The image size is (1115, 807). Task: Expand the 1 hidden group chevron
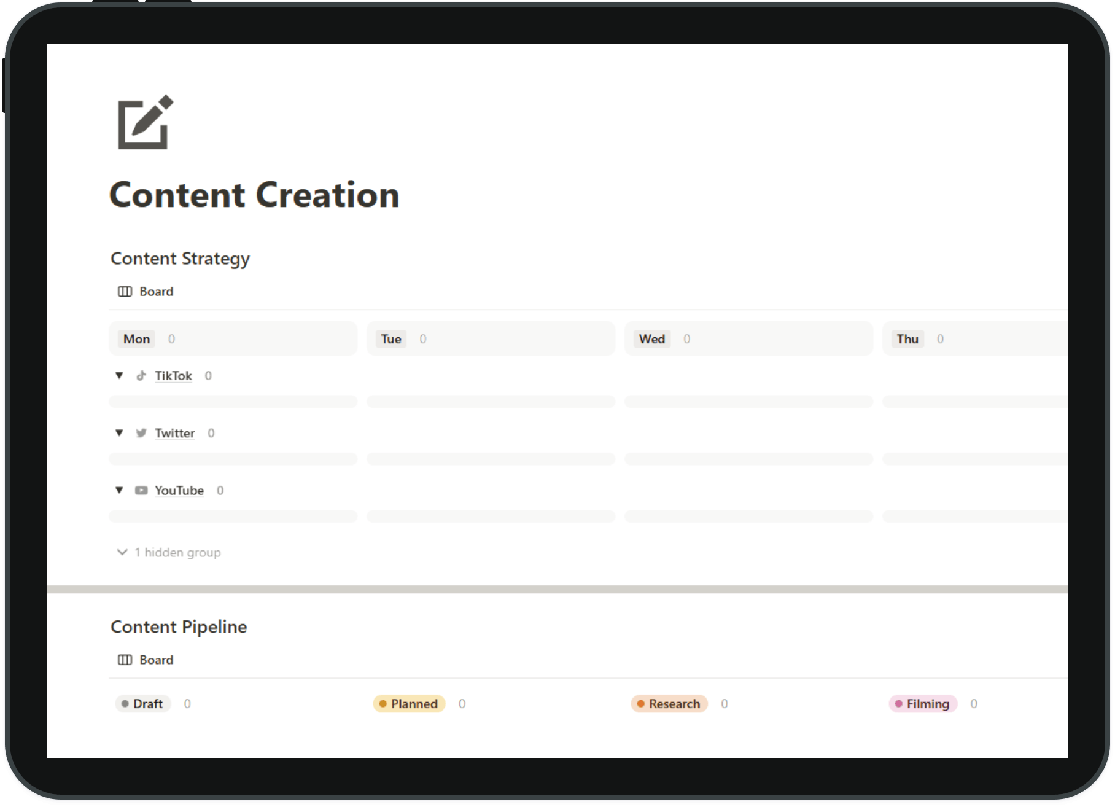tap(122, 552)
